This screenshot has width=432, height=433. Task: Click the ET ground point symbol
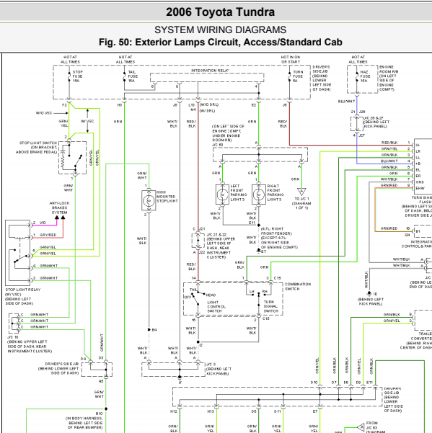pyautogui.click(x=259, y=251)
